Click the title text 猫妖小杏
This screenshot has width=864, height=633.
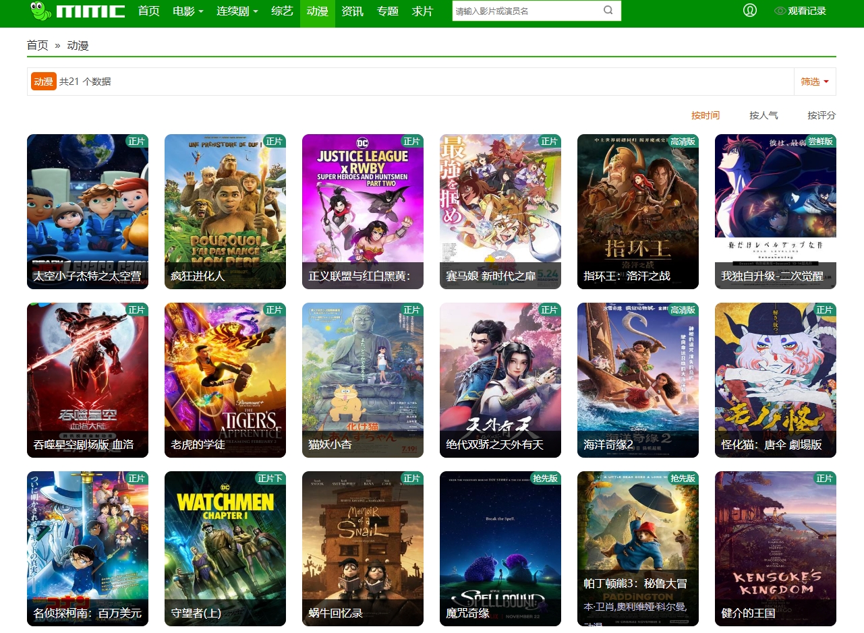click(330, 445)
